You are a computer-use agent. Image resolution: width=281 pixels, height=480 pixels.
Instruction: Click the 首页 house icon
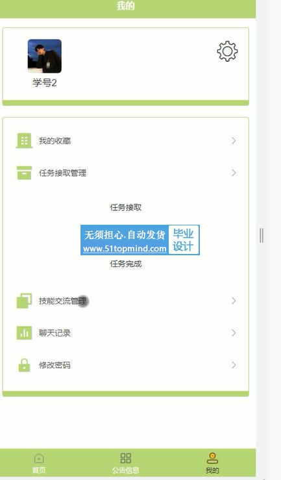pyautogui.click(x=39, y=459)
